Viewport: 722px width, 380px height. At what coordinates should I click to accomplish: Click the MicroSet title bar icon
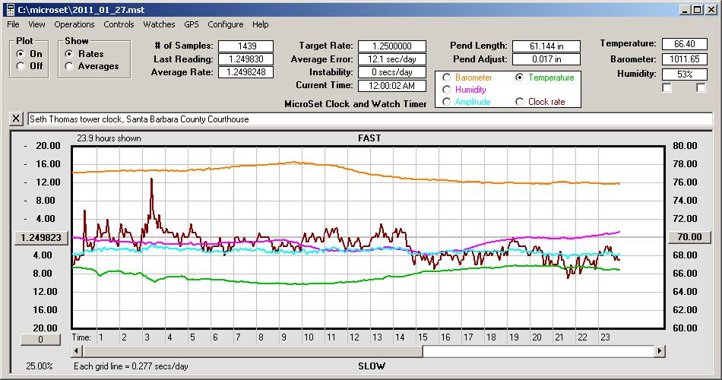click(x=10, y=9)
